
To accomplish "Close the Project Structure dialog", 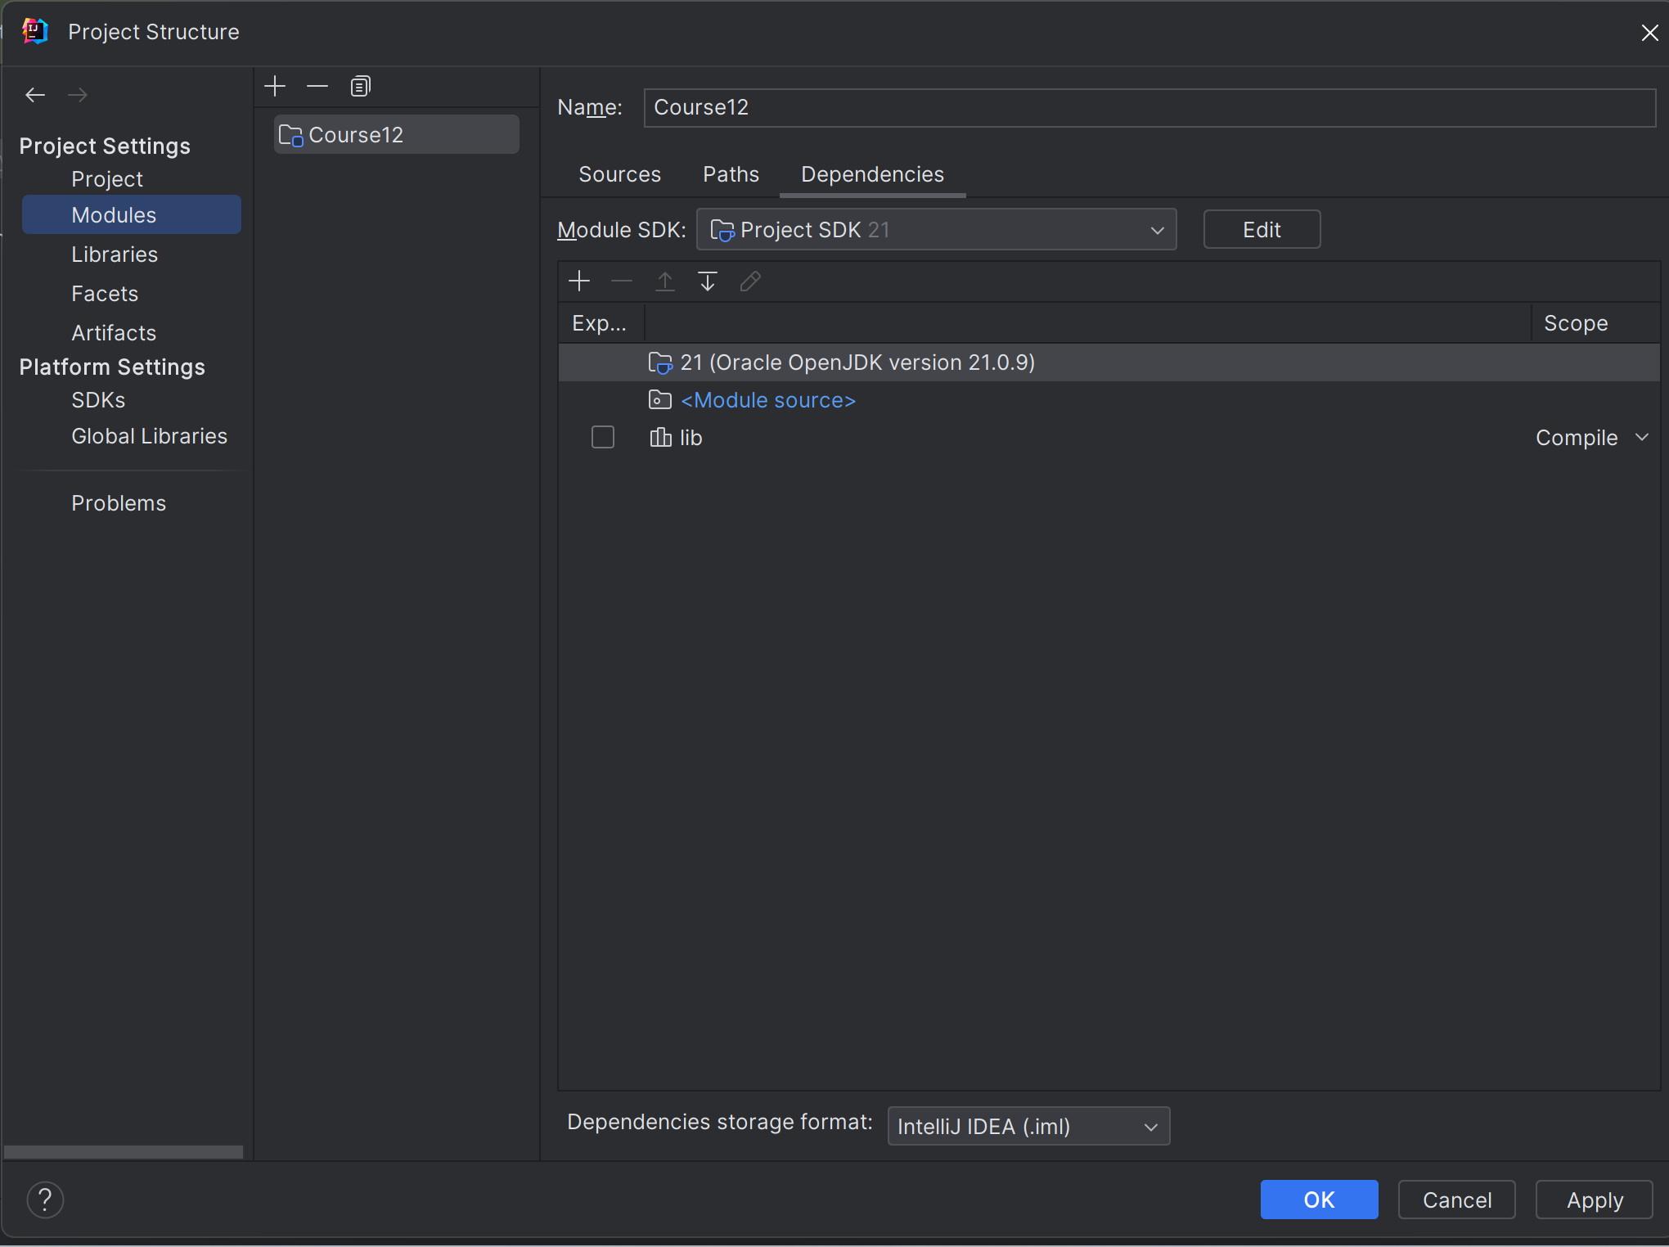I will pyautogui.click(x=1649, y=32).
